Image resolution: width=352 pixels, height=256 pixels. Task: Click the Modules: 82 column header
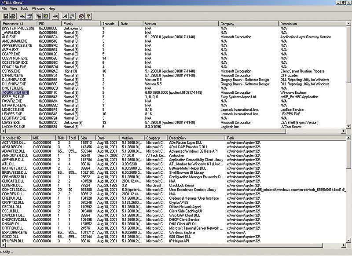coord(16,138)
